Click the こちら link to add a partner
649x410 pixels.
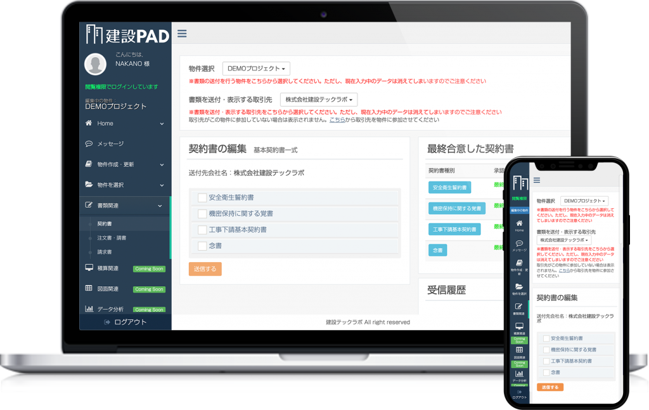coord(336,119)
